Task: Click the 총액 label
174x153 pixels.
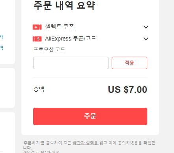Action: click(x=39, y=89)
